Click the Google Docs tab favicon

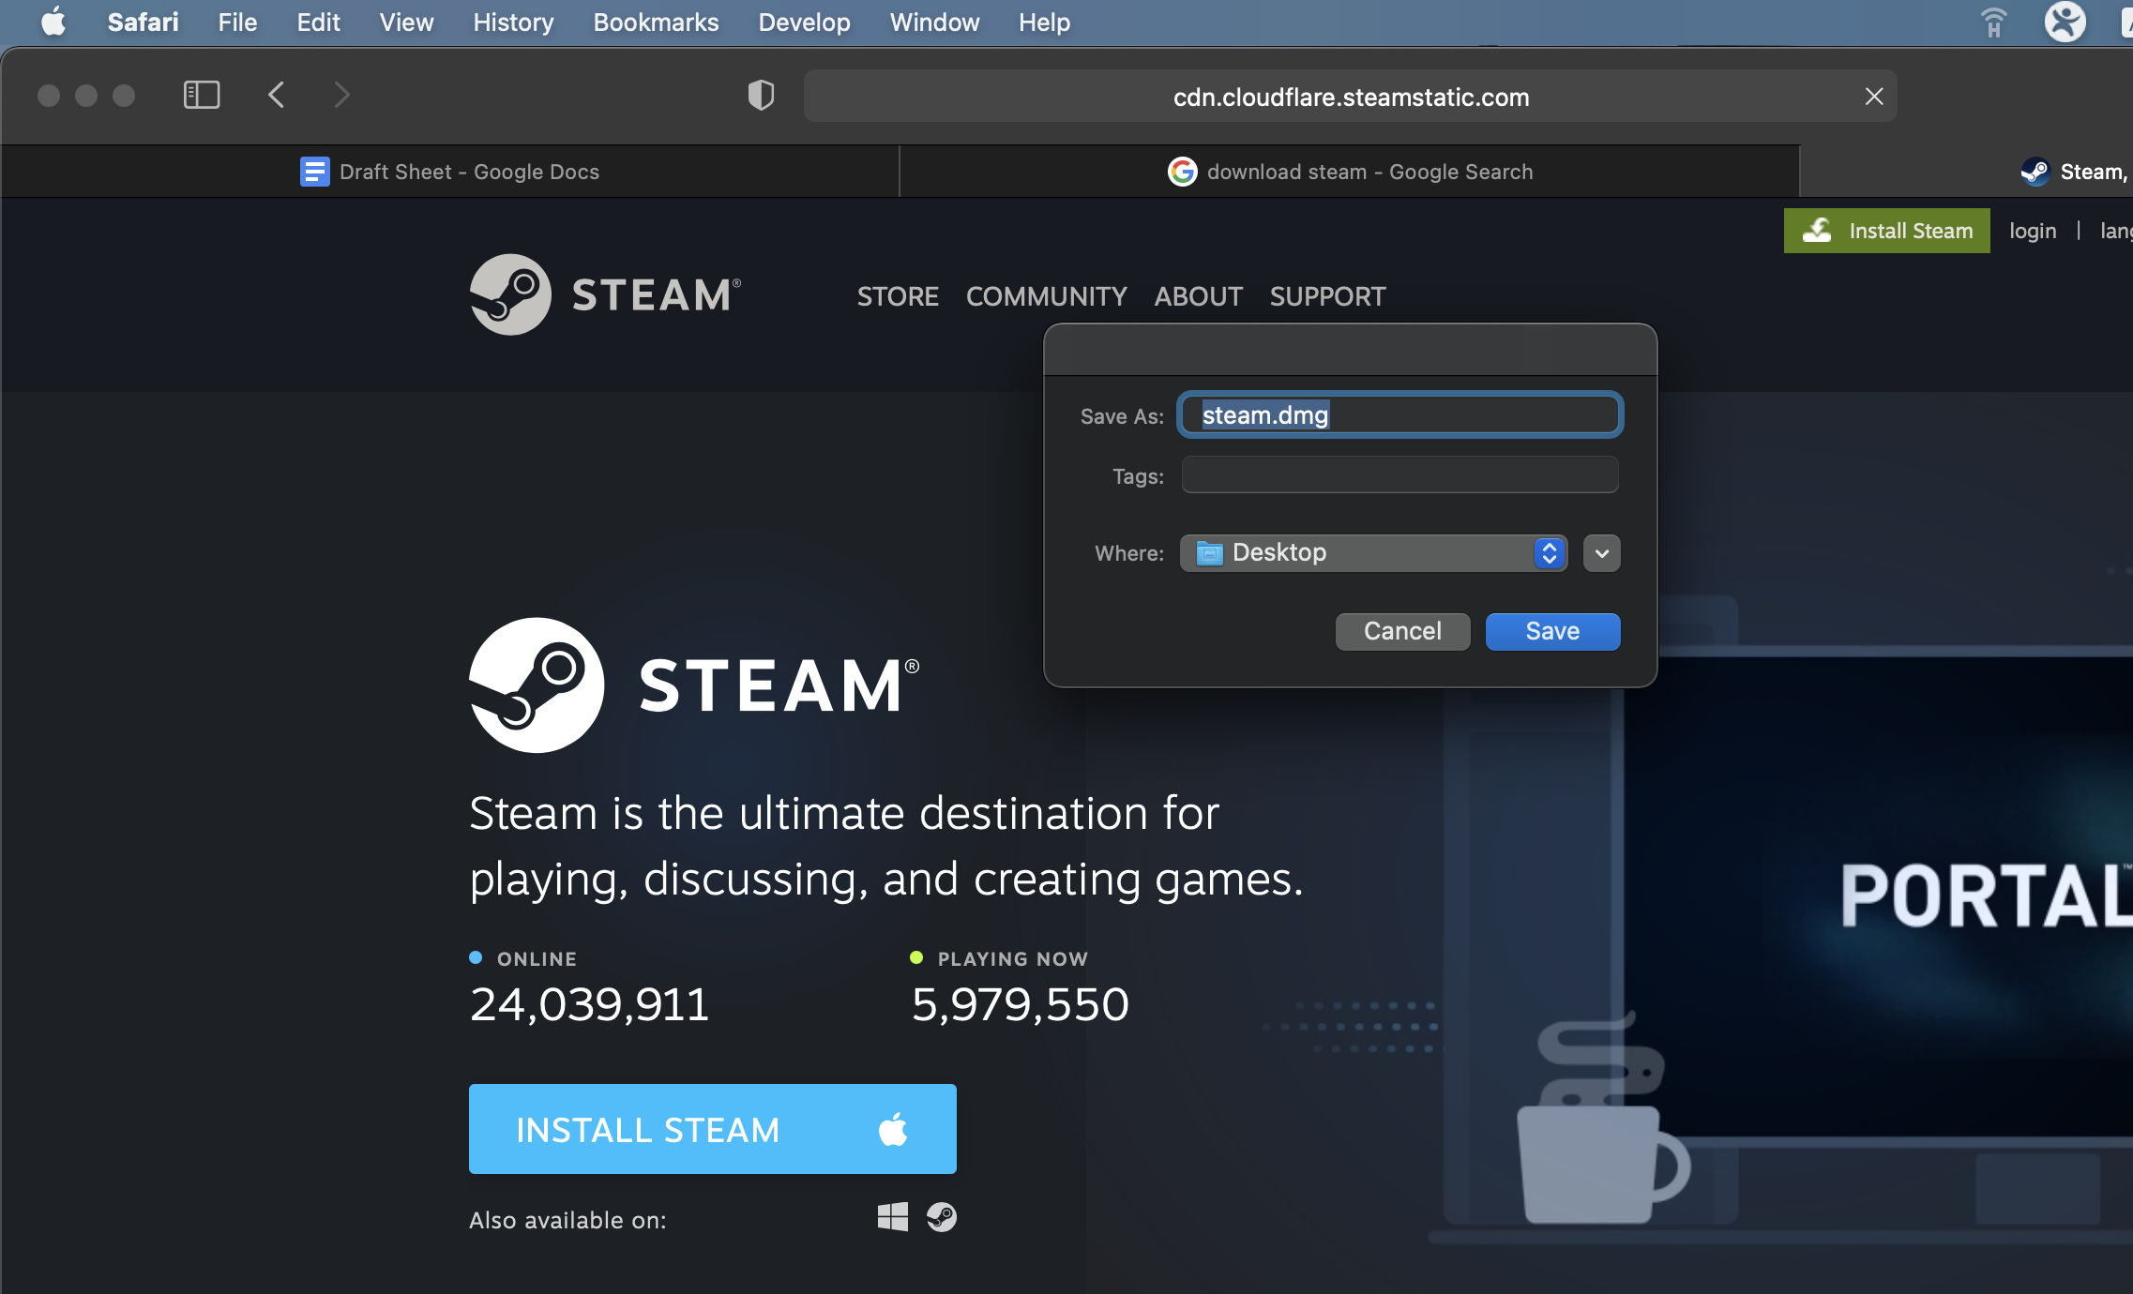tap(314, 172)
